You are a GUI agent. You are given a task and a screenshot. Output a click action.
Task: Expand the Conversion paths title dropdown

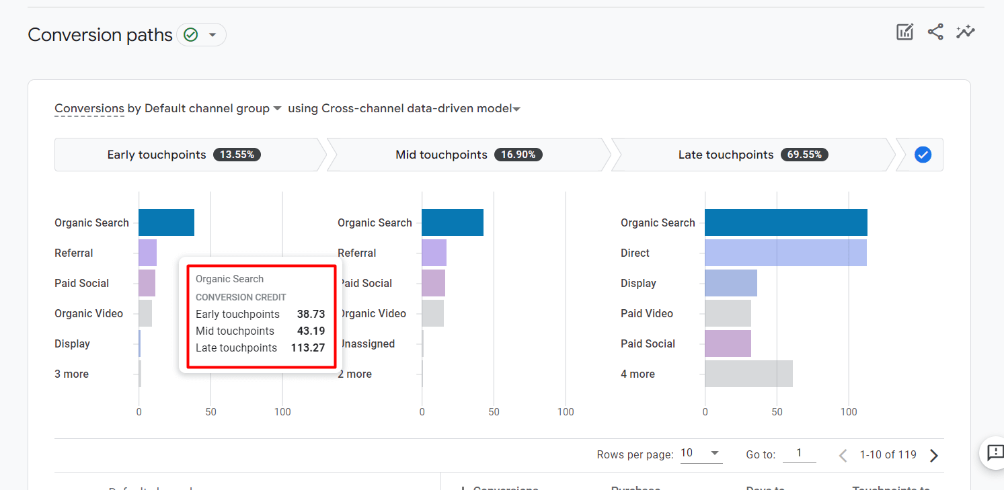tap(214, 34)
